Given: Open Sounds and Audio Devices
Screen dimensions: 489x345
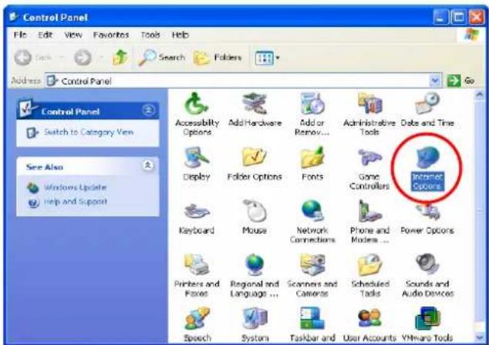Looking at the screenshot, I should pyautogui.click(x=427, y=276).
